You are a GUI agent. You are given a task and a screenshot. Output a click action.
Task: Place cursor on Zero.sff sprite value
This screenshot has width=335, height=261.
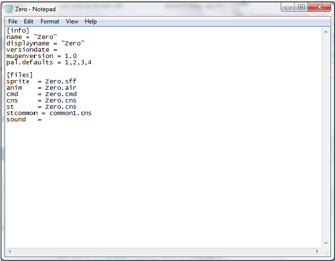[x=61, y=81]
